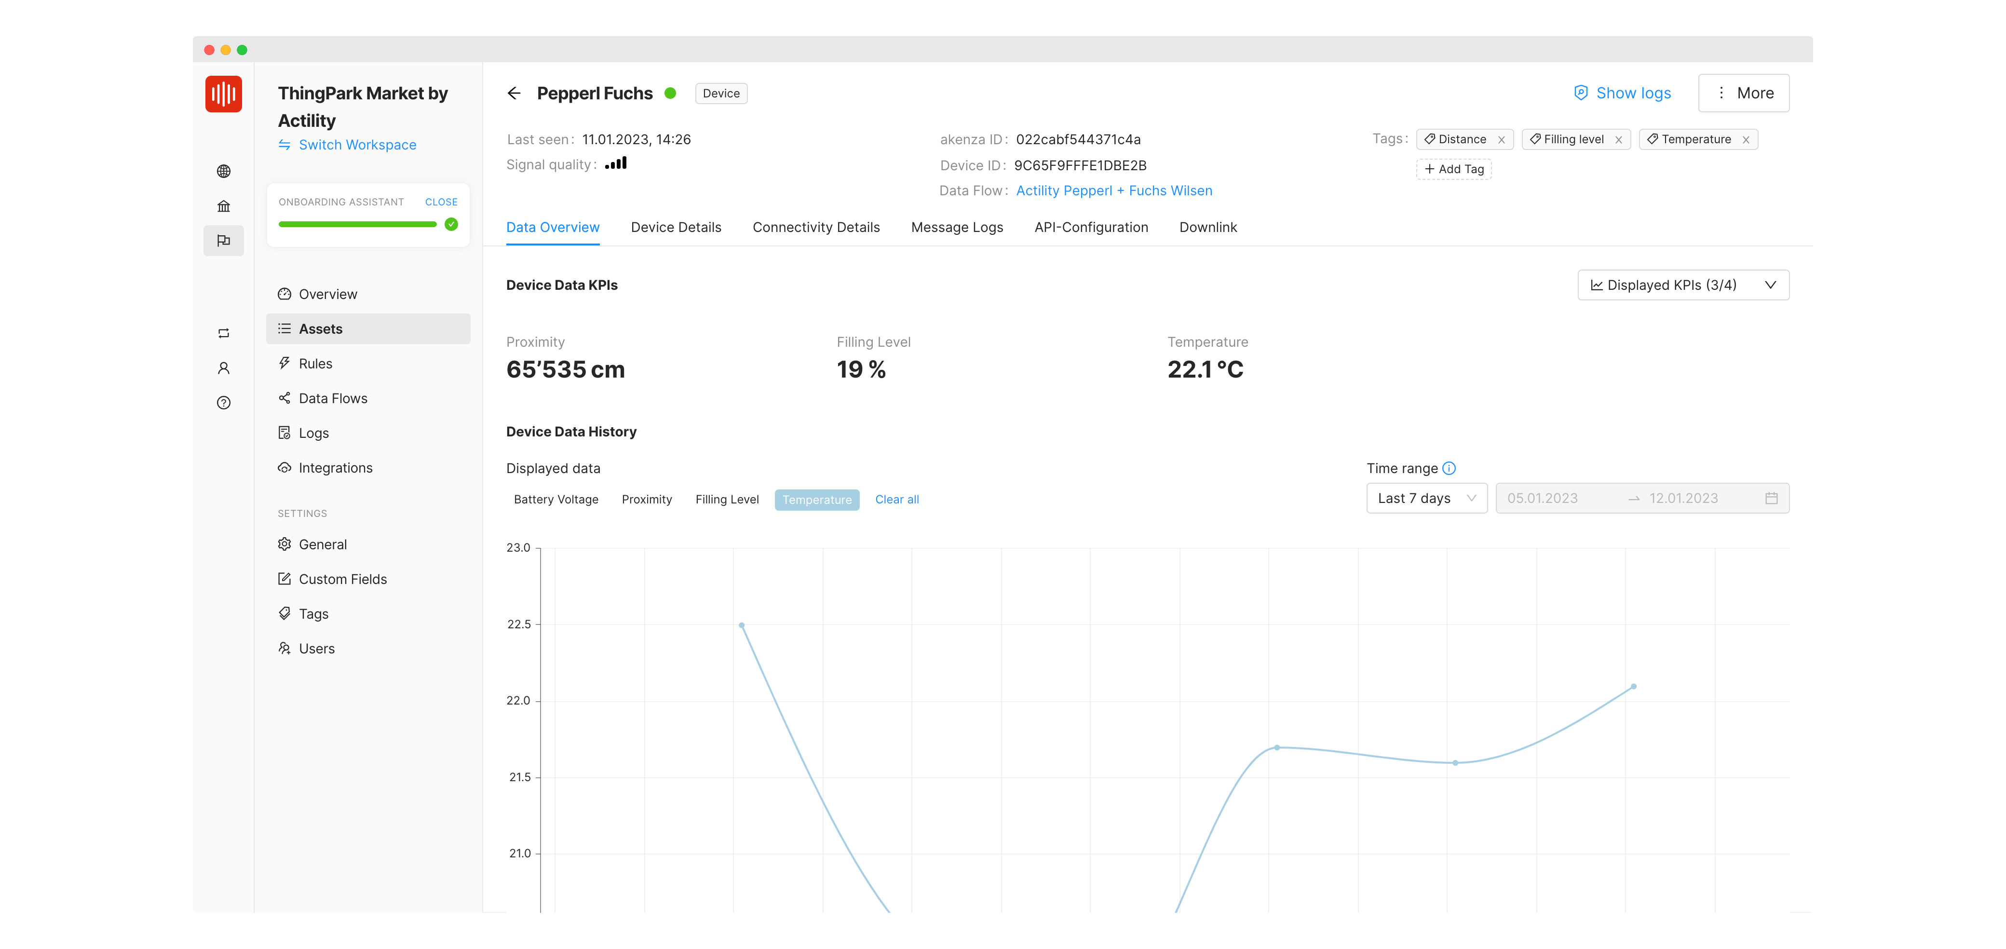The width and height of the screenshot is (2006, 949).
Task: Open the More actions menu
Action: [x=1744, y=94]
